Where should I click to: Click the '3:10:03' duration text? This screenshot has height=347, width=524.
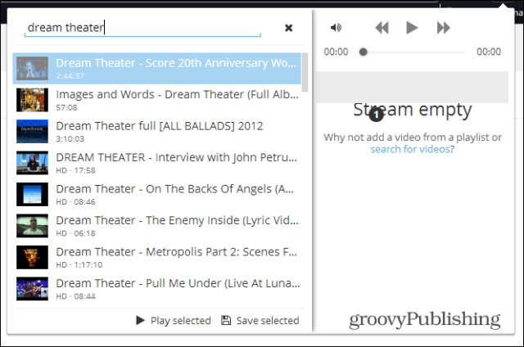(x=70, y=139)
